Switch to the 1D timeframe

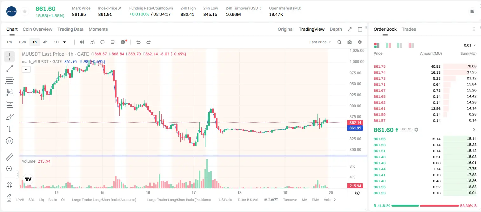coord(56,42)
